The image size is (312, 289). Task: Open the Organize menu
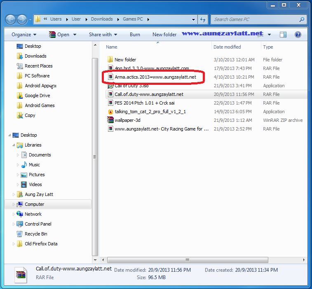(x=24, y=35)
